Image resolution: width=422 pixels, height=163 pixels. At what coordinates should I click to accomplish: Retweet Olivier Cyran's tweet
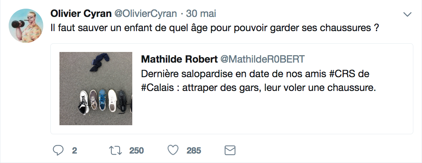(114, 150)
